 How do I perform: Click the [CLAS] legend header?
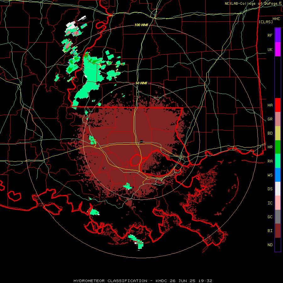click(266, 22)
